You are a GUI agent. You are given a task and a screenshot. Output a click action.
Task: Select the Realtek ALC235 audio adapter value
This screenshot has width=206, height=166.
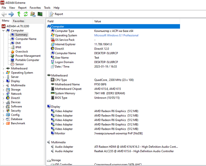tap(134, 151)
